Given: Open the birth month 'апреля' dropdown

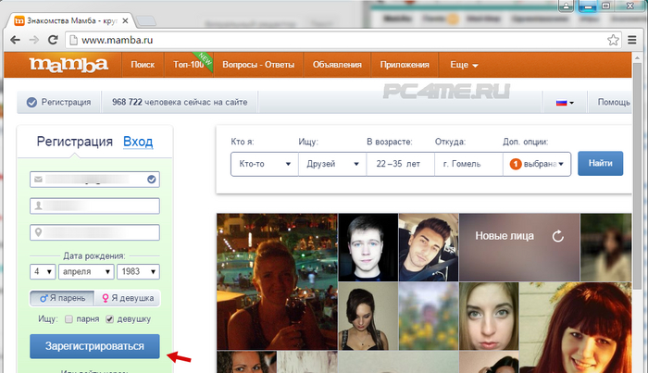Looking at the screenshot, I should tap(84, 272).
